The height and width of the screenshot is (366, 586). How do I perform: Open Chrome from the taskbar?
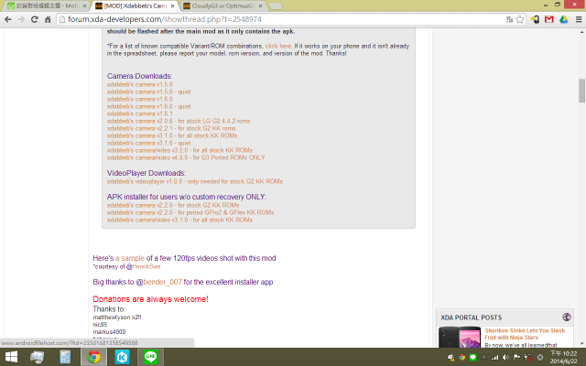(93, 357)
